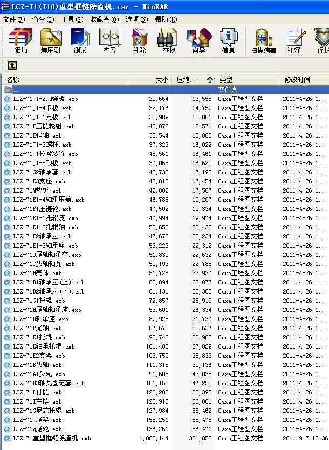Image resolution: width=329 pixels, height=450 pixels.
Task: Sort by 名称 column header
Action: tap(65, 79)
